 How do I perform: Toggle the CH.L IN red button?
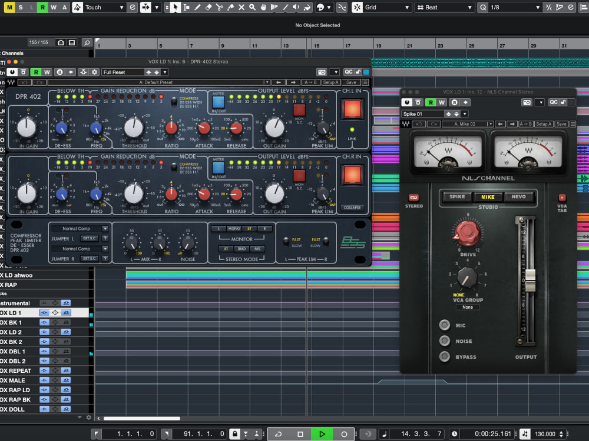(x=352, y=109)
